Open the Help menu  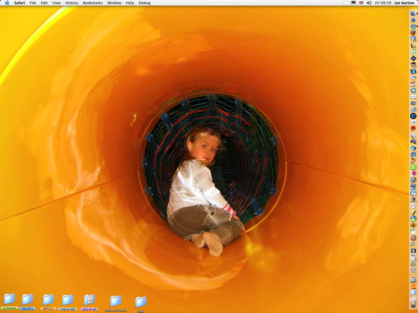pyautogui.click(x=130, y=3)
